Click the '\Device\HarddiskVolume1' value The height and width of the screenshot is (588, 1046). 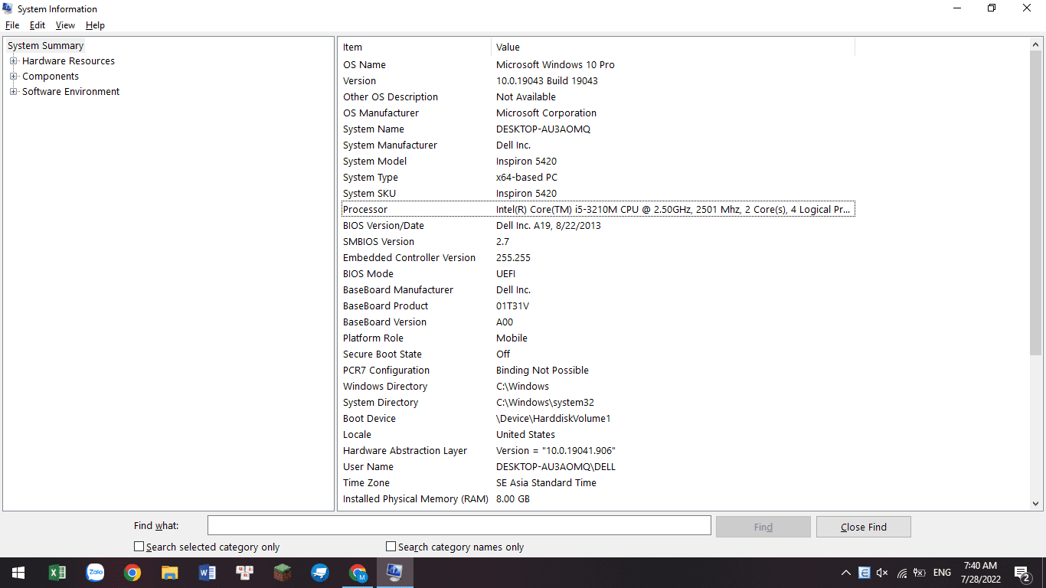[x=553, y=419]
